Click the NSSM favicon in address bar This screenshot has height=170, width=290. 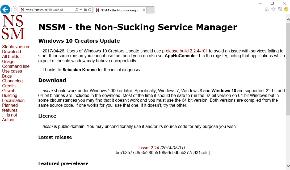coord(22,10)
